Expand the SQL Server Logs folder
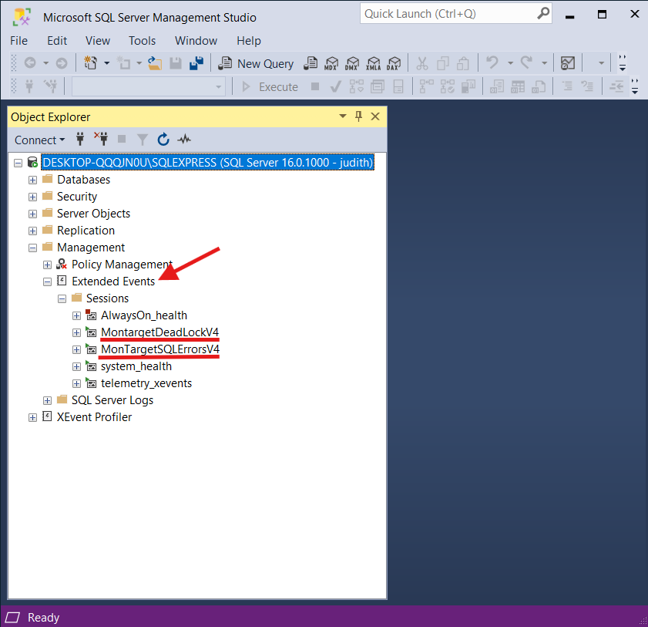 pos(48,400)
